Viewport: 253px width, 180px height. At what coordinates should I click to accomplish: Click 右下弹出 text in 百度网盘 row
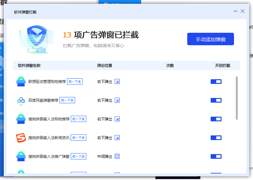coord(105,100)
